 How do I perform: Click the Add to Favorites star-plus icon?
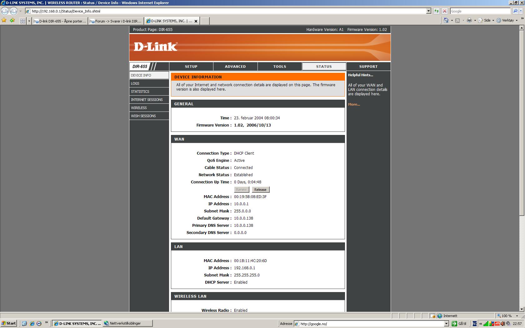coord(12,20)
